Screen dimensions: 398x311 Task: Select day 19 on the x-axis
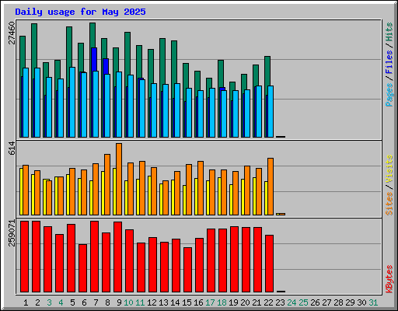tap(233, 302)
